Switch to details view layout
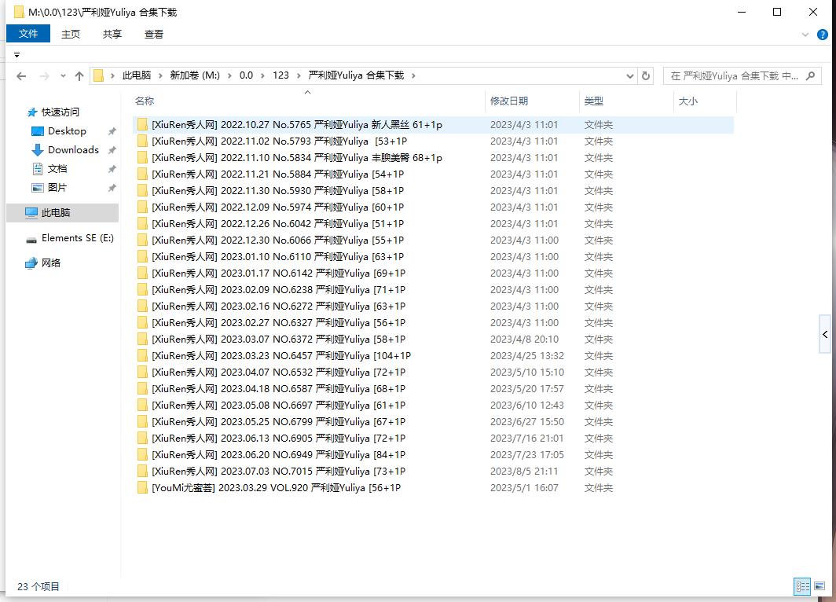Viewport: 836px width, 602px height. tap(802, 586)
